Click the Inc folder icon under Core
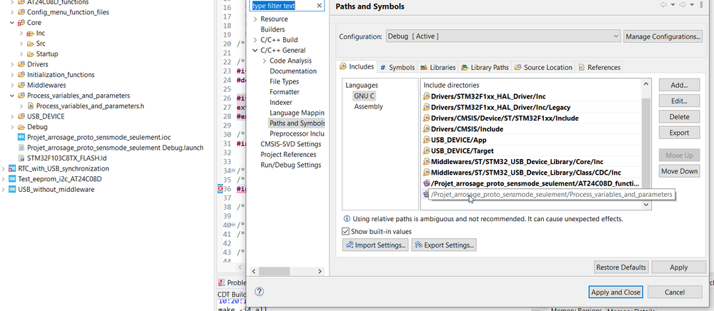714x311 pixels. click(x=31, y=34)
